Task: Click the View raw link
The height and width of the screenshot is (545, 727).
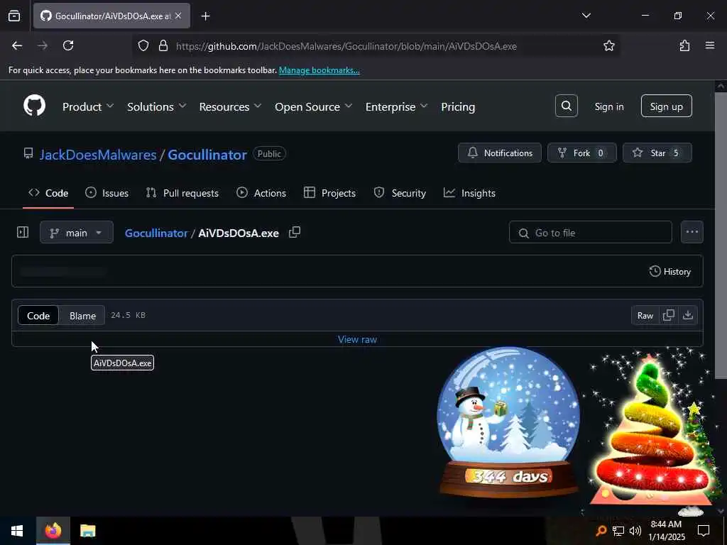Action: pyautogui.click(x=357, y=339)
